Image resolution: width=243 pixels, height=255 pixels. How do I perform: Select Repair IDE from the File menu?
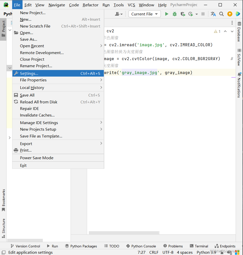[58, 109]
